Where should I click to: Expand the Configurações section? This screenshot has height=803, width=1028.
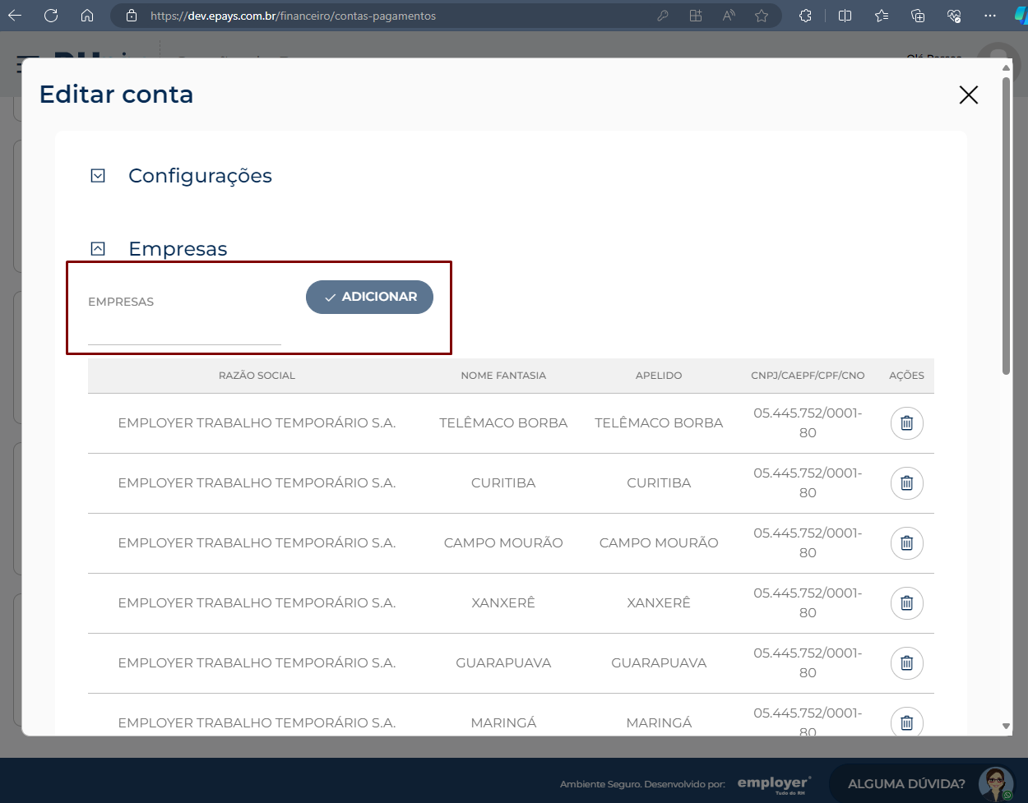[98, 176]
